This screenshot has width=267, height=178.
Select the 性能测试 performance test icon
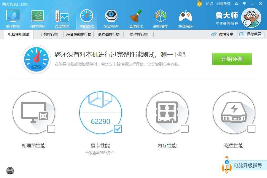(x=87, y=19)
